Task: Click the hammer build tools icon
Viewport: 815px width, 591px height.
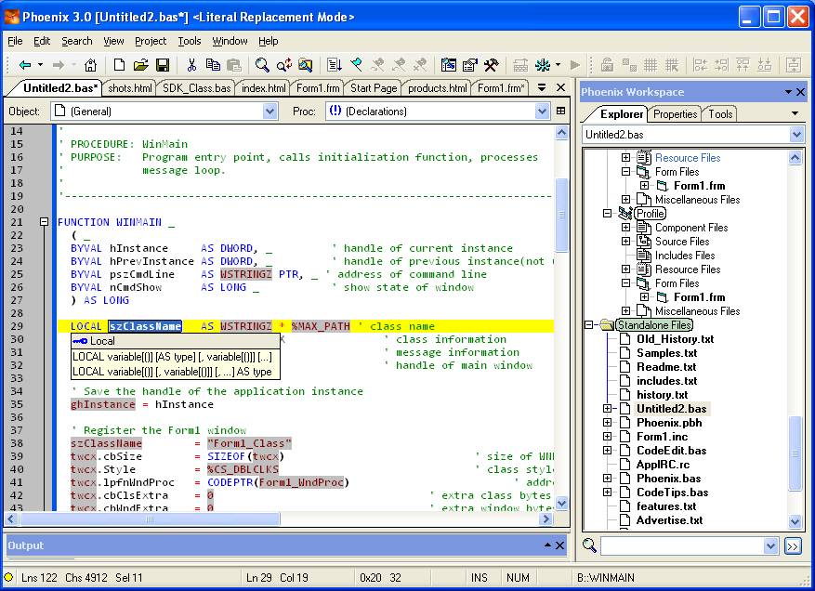Action: 492,65
